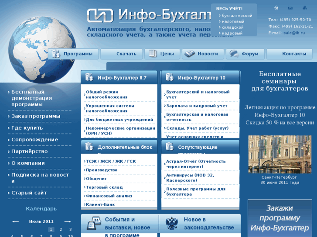Open the Старый сайт sidebar link
Screen dimensions: 317x237
coord(29,193)
